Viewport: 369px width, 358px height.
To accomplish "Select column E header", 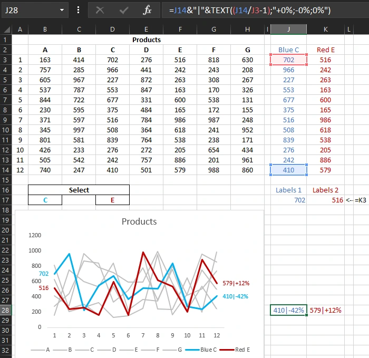I will coord(146,30).
